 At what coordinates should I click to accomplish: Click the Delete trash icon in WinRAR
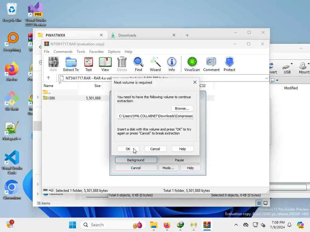pyautogui.click(x=122, y=64)
